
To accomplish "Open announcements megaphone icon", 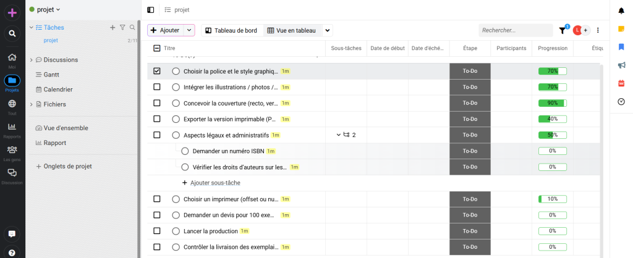I will pos(621,65).
